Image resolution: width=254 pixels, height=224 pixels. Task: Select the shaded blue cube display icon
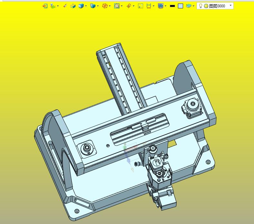pyautogui.click(x=81, y=6)
